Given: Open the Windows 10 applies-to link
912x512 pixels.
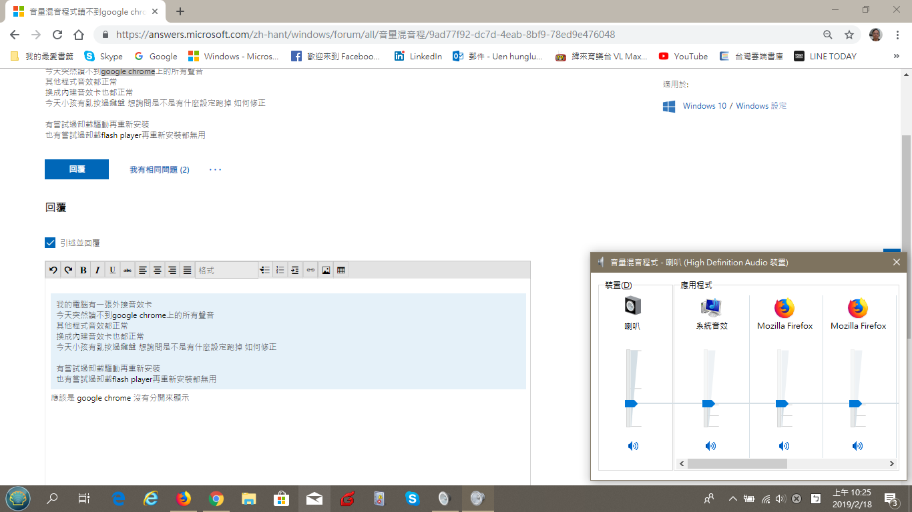Looking at the screenshot, I should [704, 106].
